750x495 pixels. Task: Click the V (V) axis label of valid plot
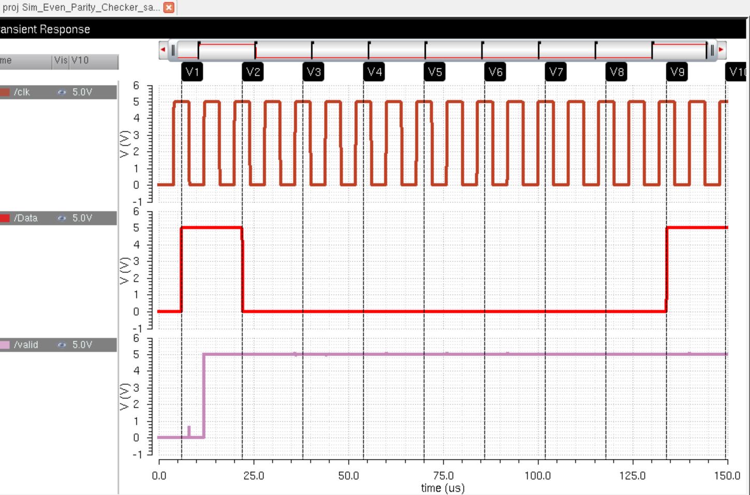pyautogui.click(x=124, y=397)
